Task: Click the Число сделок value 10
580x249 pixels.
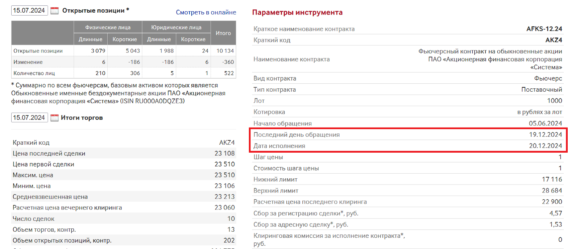Action: (231, 219)
